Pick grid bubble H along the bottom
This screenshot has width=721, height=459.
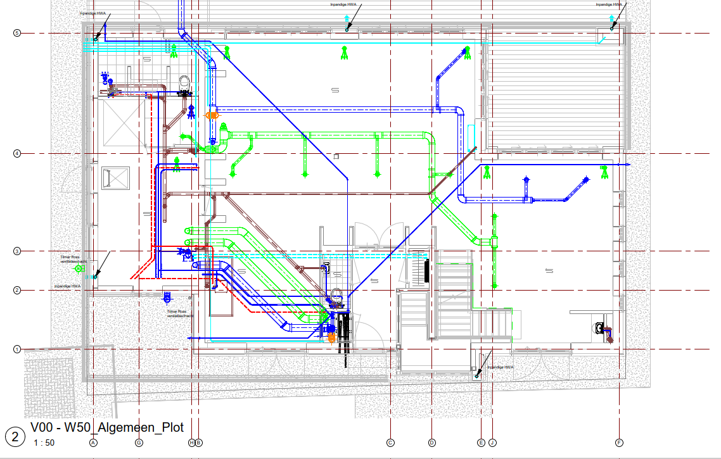(x=191, y=443)
